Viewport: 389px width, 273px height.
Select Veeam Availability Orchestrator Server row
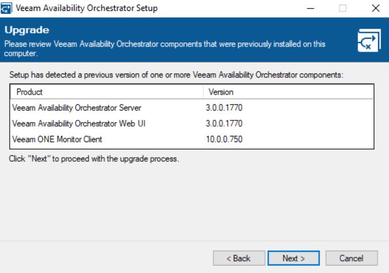coord(192,108)
